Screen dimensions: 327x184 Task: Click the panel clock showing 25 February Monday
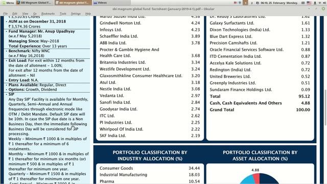point(279,3)
